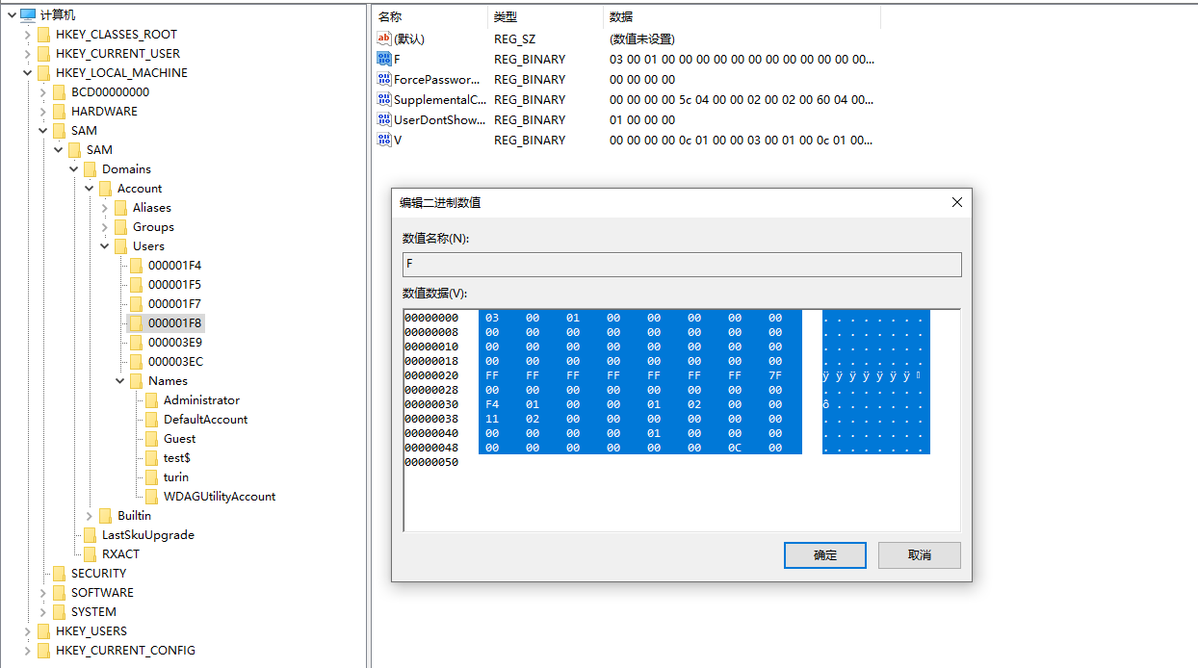Click the RXACT folder icon
The width and height of the screenshot is (1198, 668).
pyautogui.click(x=90, y=553)
